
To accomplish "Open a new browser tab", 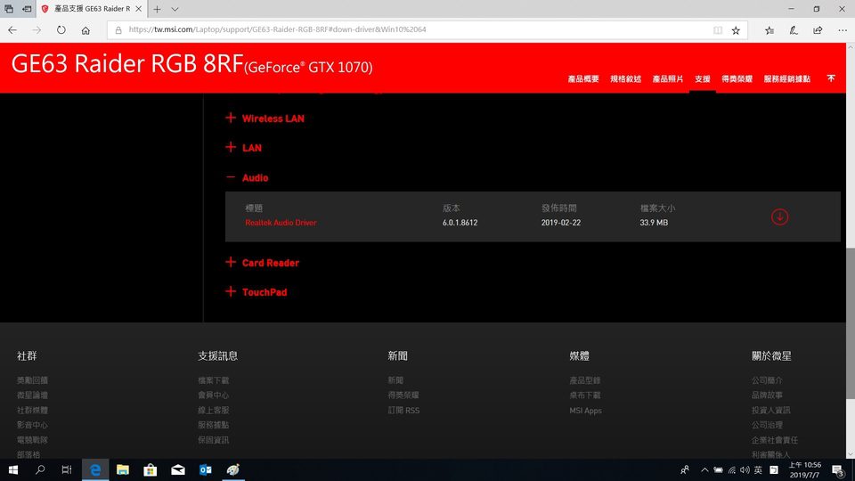I will pos(157,9).
